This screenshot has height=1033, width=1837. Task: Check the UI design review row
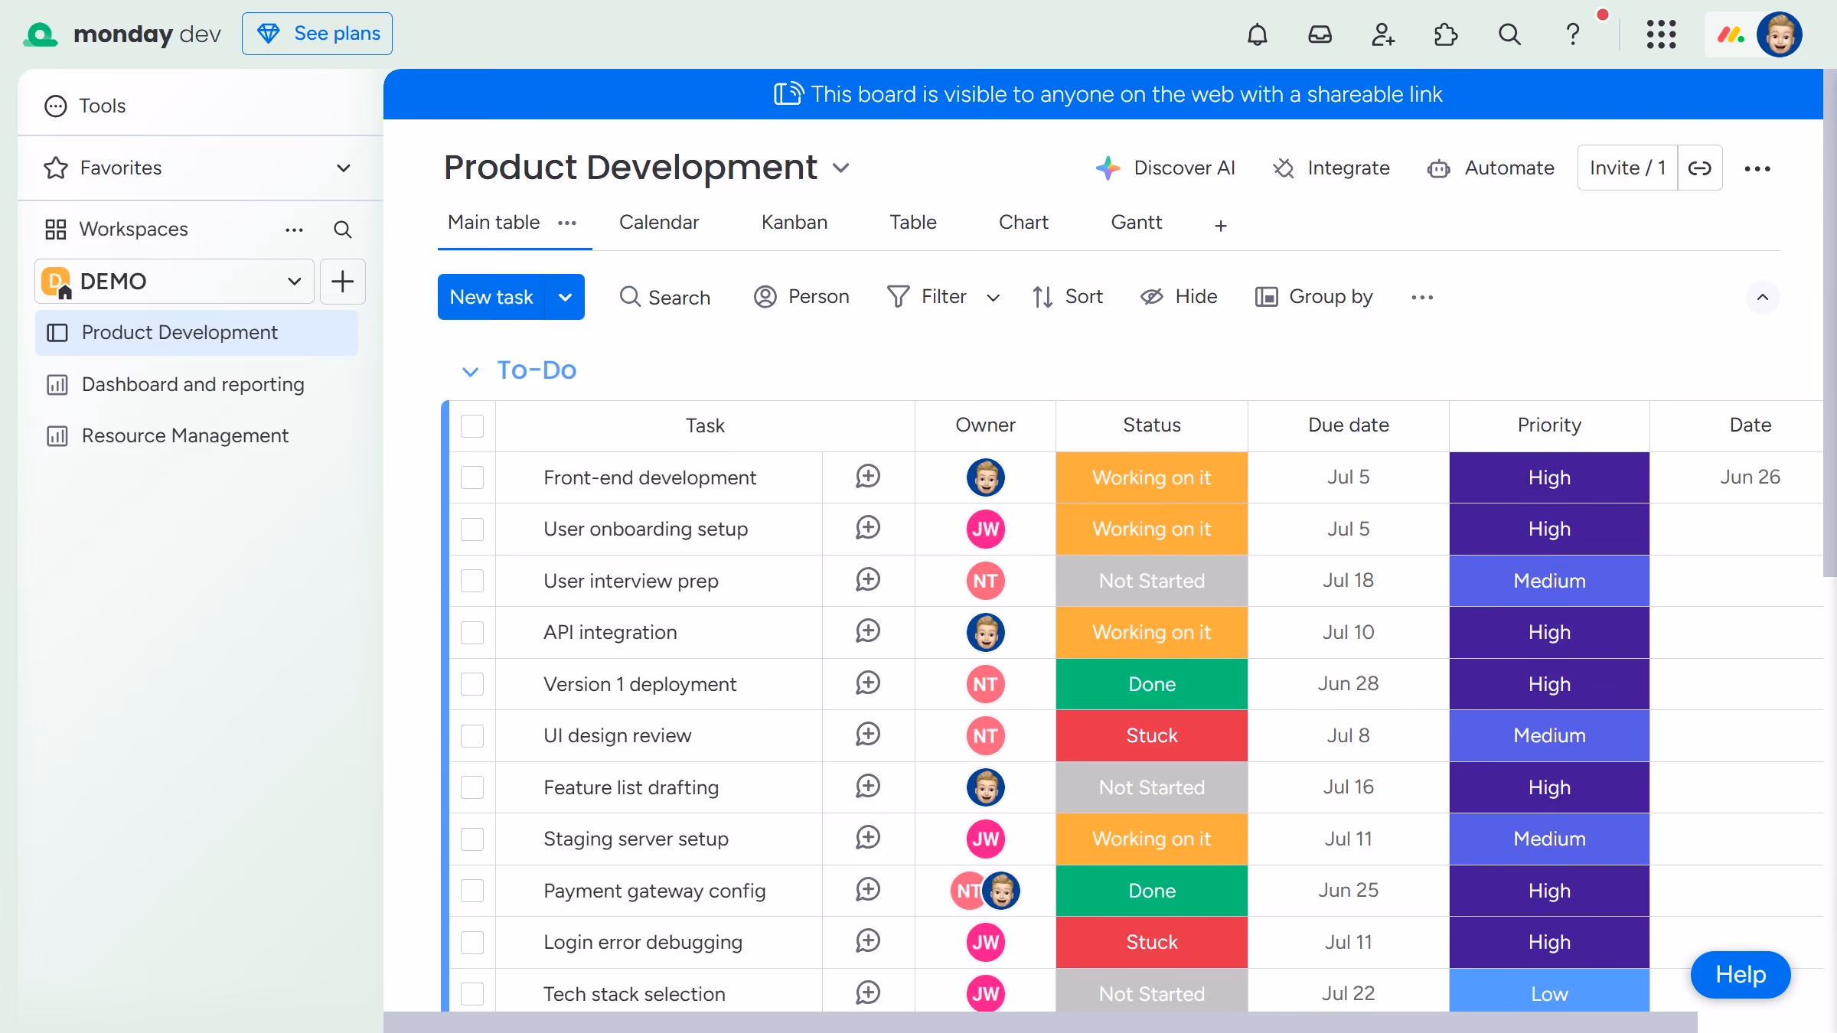pos(472,735)
